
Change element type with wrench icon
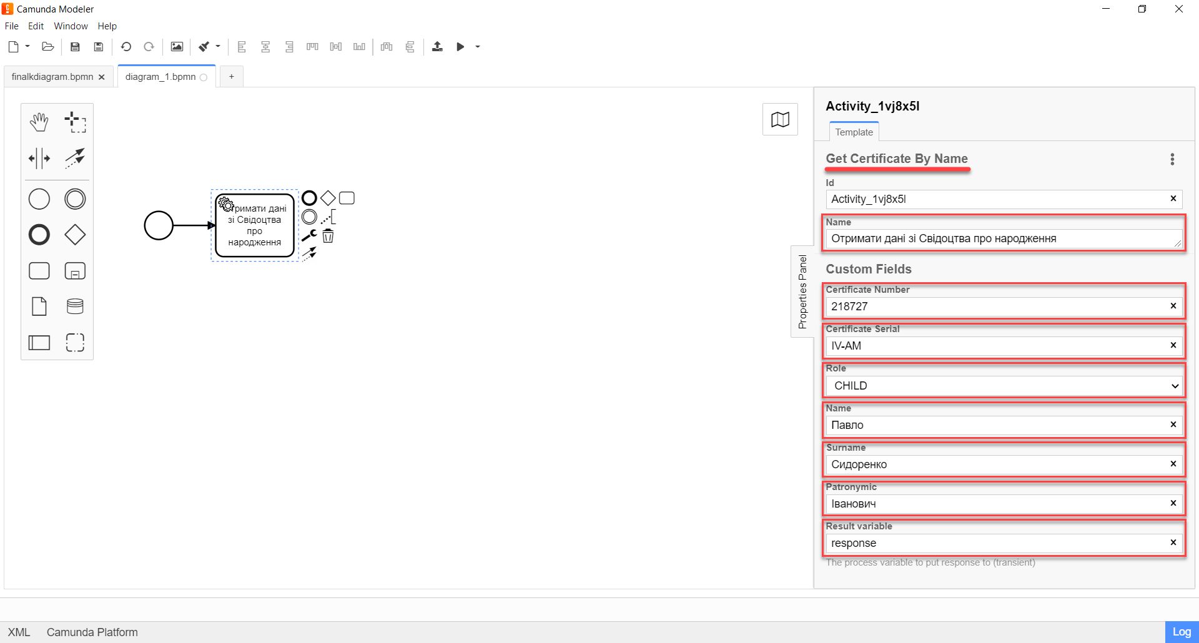(309, 235)
